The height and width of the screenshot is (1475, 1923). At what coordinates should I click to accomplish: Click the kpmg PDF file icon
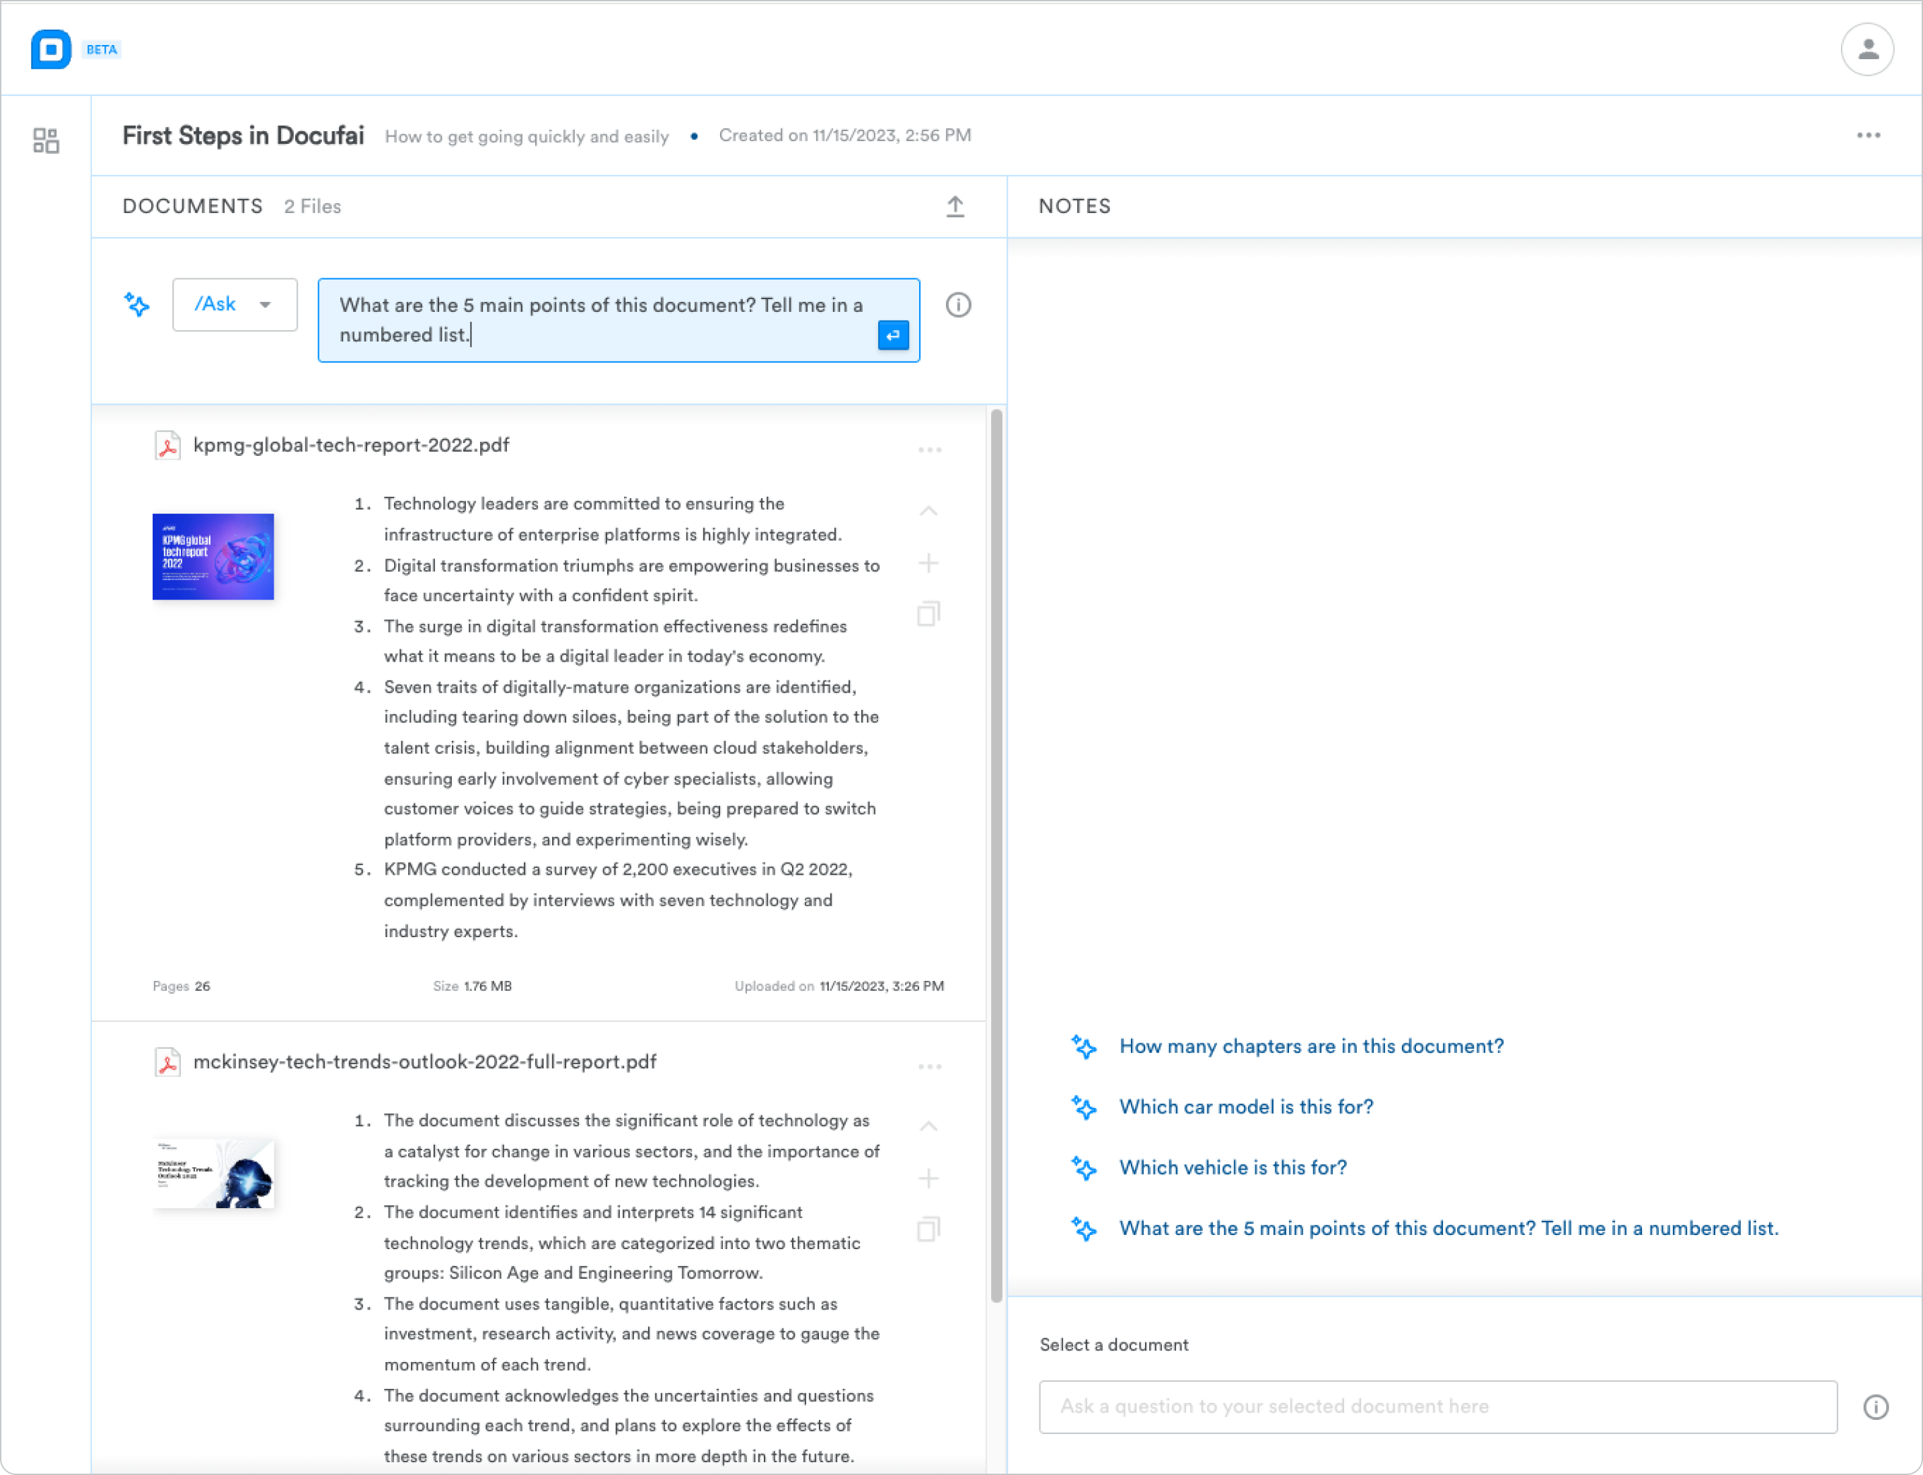pyautogui.click(x=167, y=446)
